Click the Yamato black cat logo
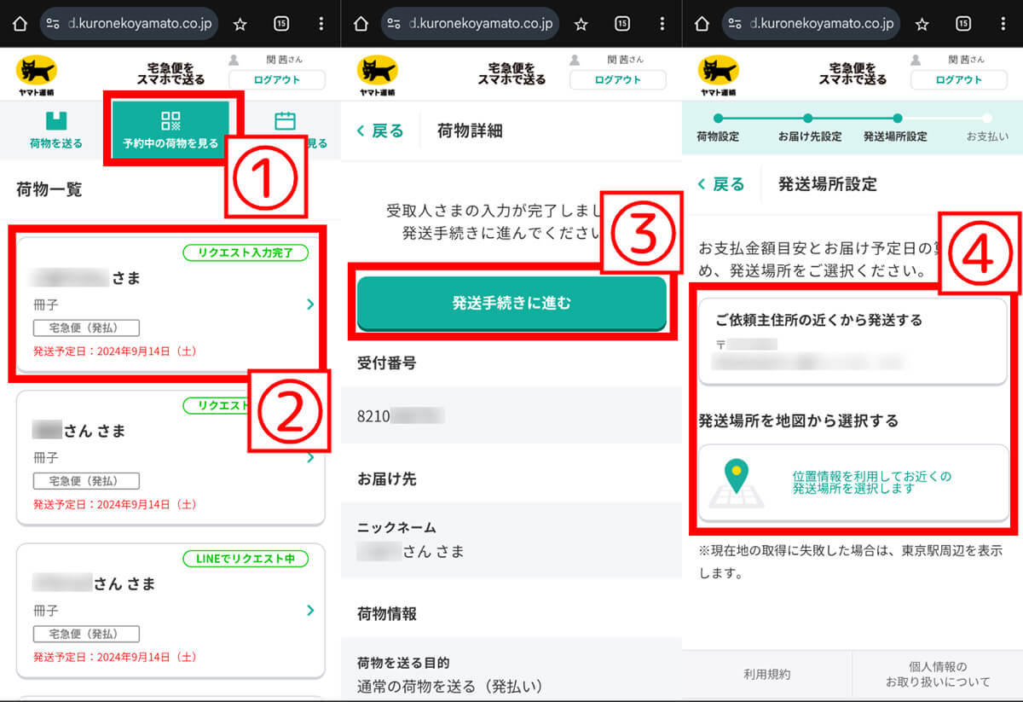 [36, 71]
